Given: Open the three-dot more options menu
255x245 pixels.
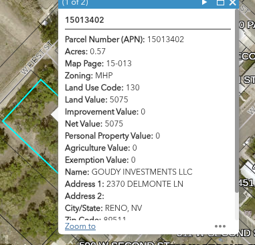Looking at the screenshot, I should point(220,226).
